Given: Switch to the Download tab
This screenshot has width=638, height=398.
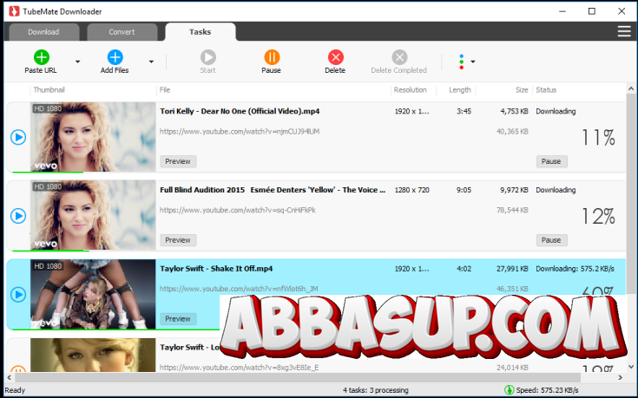Looking at the screenshot, I should pyautogui.click(x=43, y=32).
